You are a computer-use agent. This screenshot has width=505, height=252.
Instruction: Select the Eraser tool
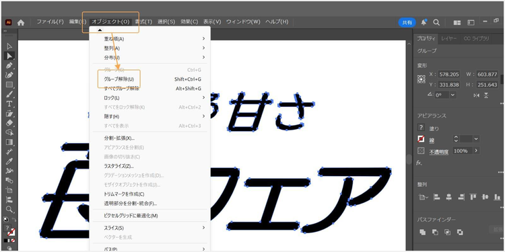pos(9,123)
